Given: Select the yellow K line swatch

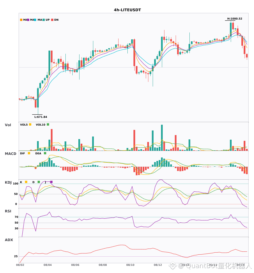Looking at the screenshot, I should point(26,182).
